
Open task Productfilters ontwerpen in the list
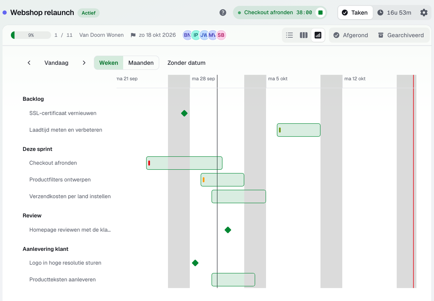pos(60,179)
